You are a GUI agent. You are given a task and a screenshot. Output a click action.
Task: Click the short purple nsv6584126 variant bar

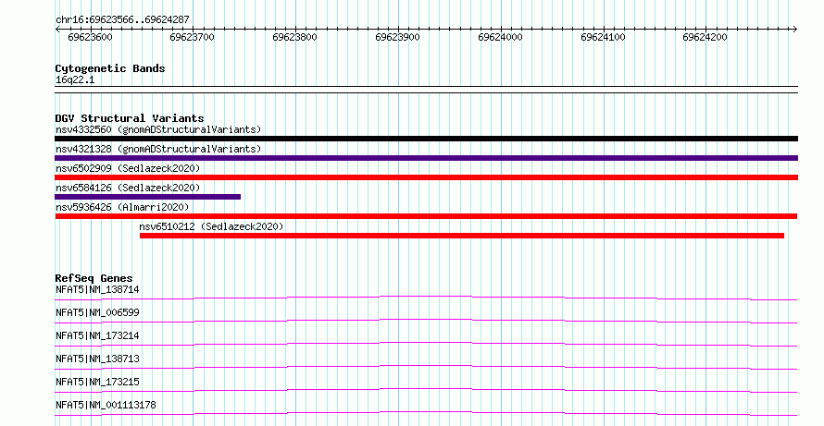tap(147, 197)
